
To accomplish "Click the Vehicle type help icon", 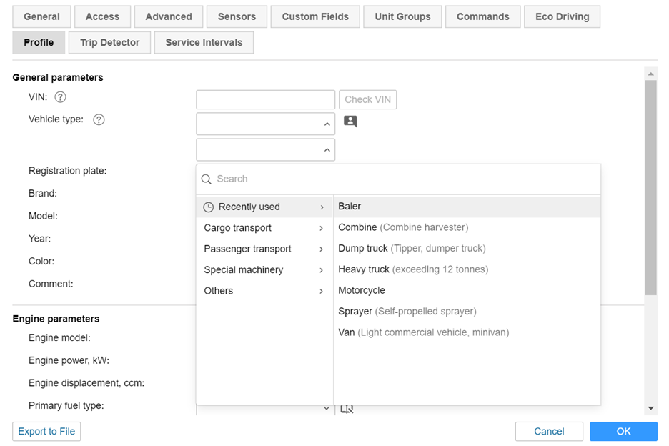I will [99, 119].
